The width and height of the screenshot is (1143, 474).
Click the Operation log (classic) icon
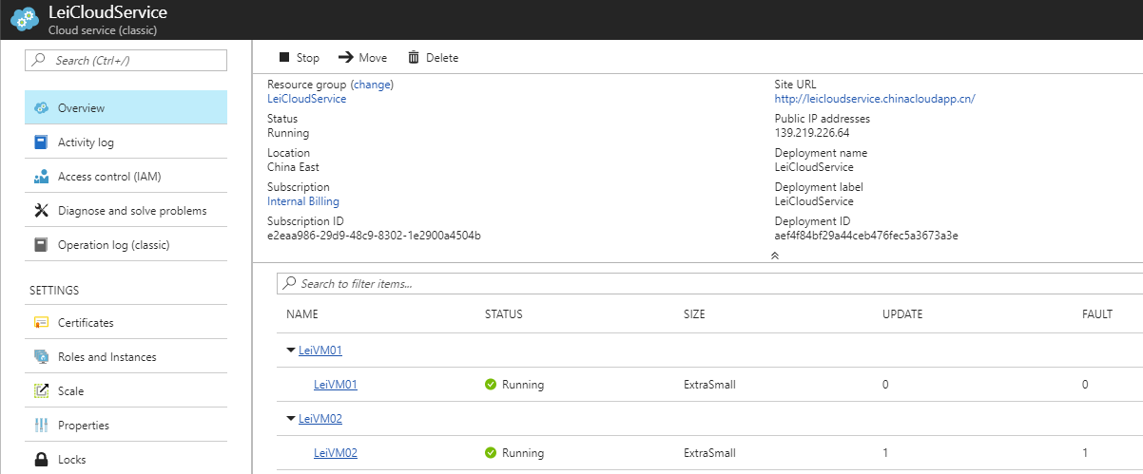pyautogui.click(x=41, y=245)
